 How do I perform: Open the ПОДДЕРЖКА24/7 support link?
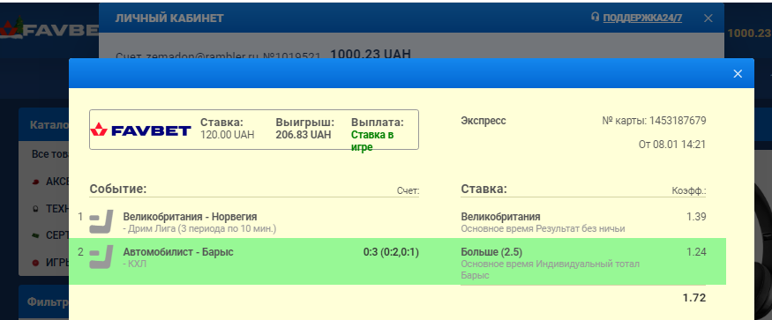pos(642,19)
